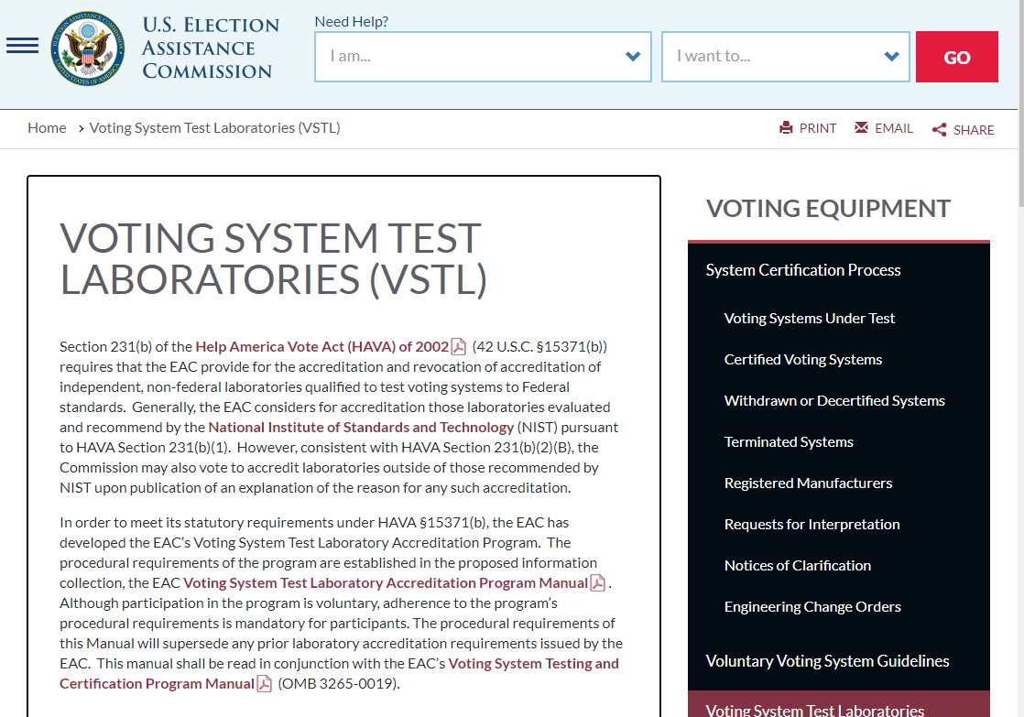Open National Institute of Standards and Technology link
The width and height of the screenshot is (1024, 717).
[361, 428]
